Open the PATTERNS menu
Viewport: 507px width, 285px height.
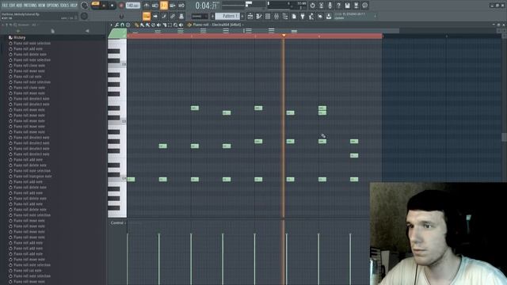(x=30, y=6)
